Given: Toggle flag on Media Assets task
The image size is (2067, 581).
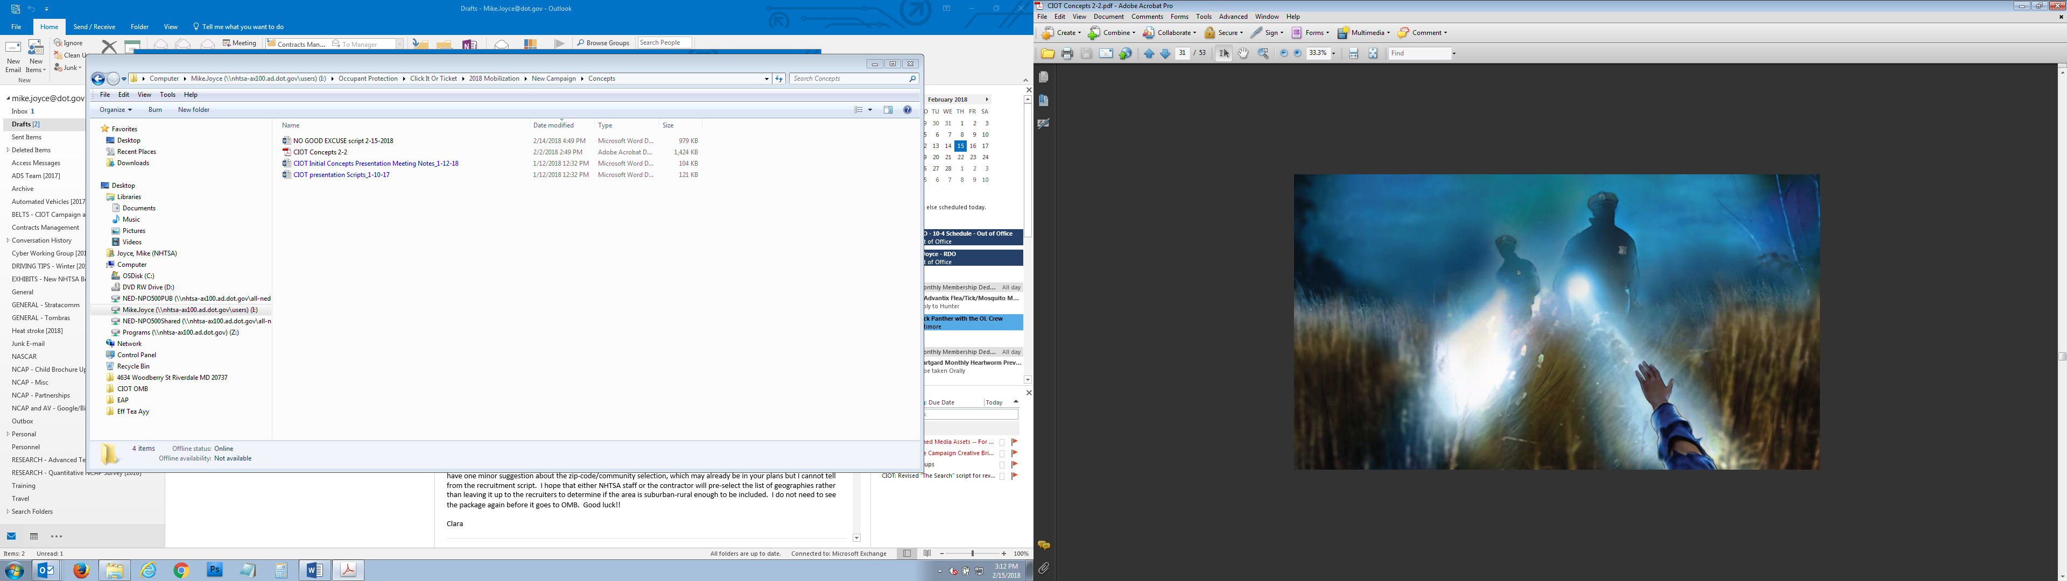Looking at the screenshot, I should pos(1014,442).
